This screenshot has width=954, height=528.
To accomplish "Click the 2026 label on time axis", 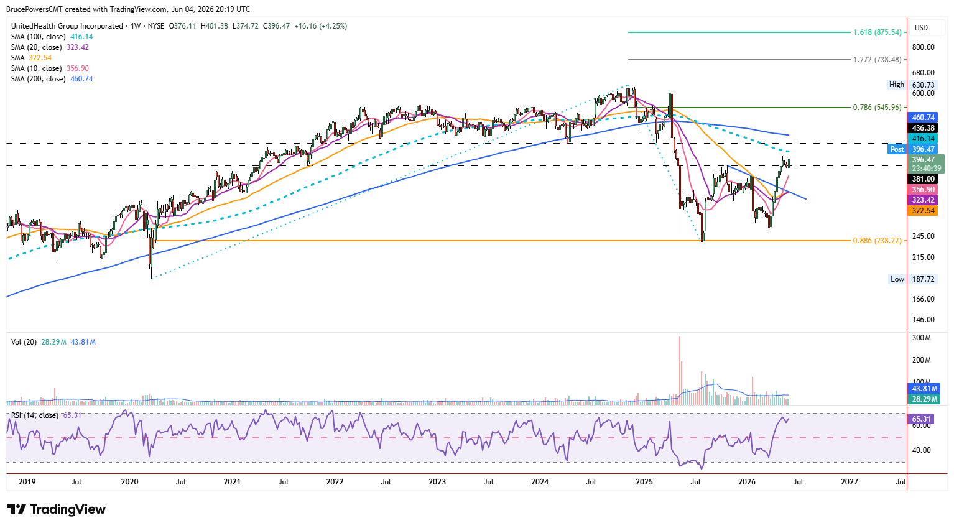I will [x=747, y=482].
